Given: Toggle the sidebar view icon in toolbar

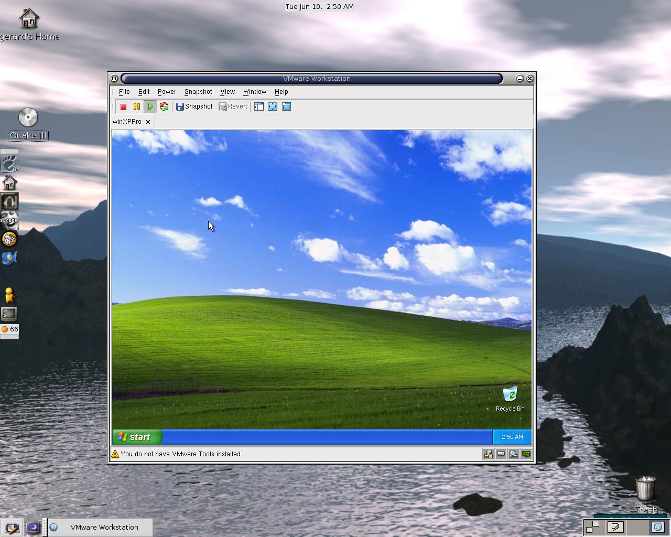Looking at the screenshot, I should coord(259,106).
